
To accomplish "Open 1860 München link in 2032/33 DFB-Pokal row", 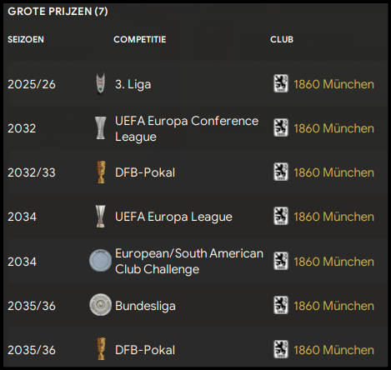I will 333,172.
